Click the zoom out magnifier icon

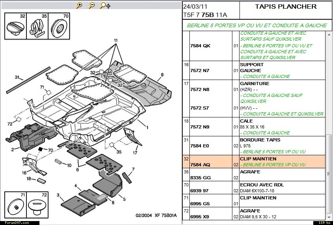[x=92, y=6]
